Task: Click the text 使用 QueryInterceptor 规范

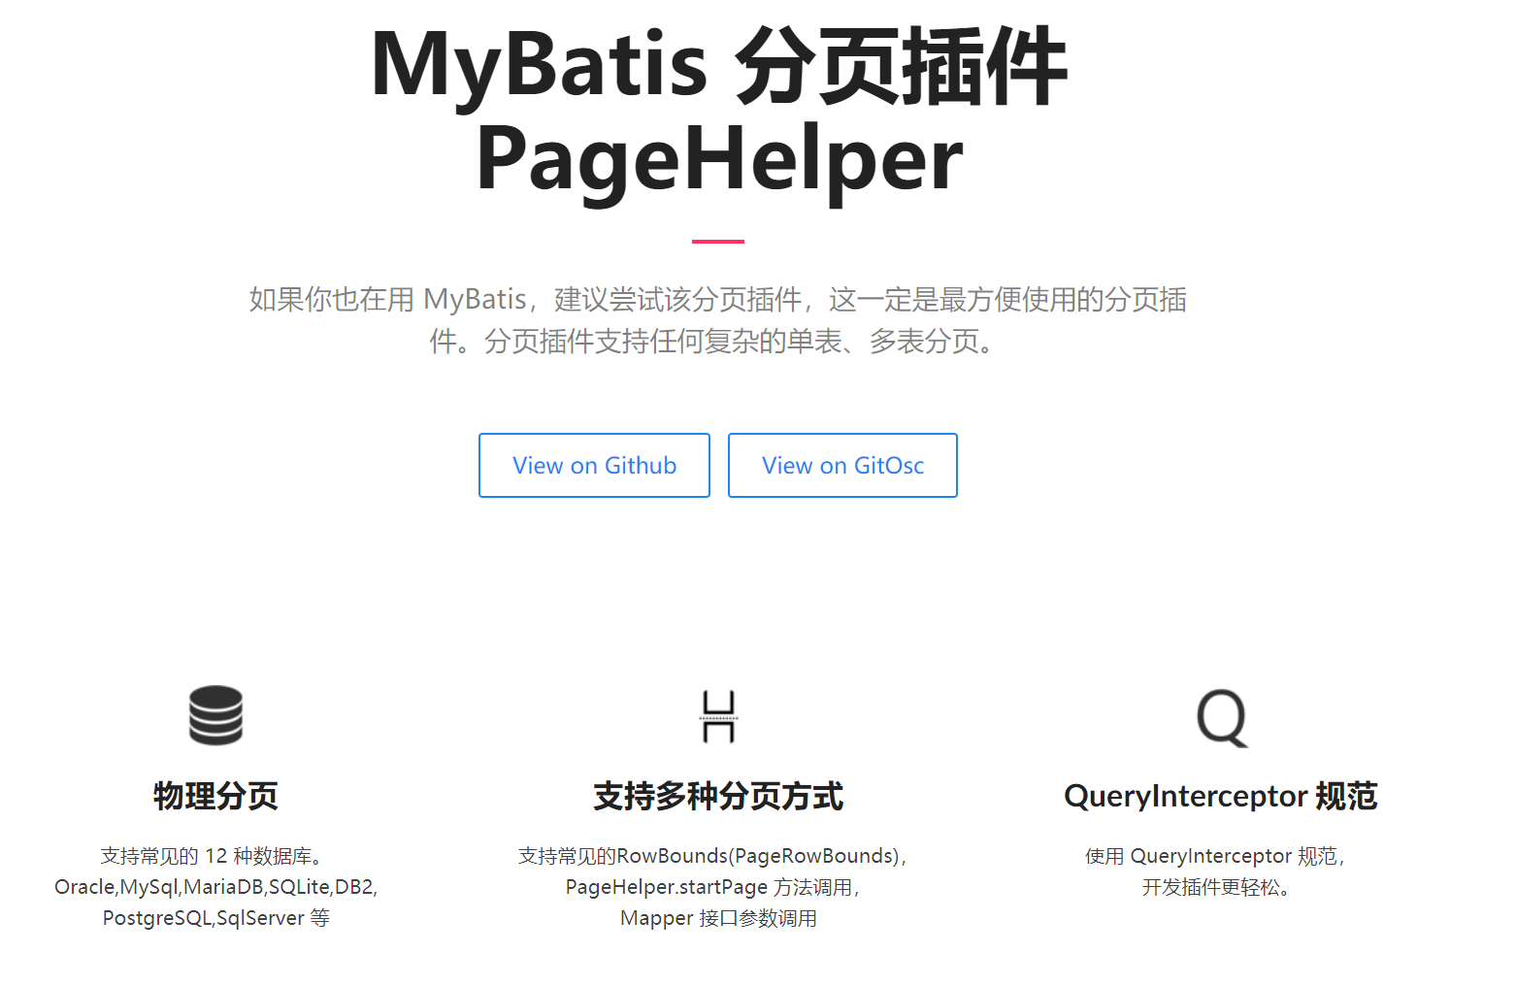Action: coord(1215,856)
